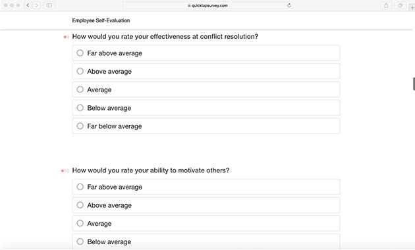Select Below average for motivating others
The image size is (415, 250).
[206, 241]
